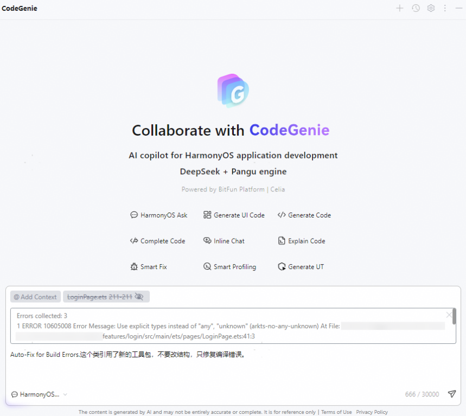Image resolution: width=466 pixels, height=416 pixels.
Task: Click the new chat plus icon
Action: pos(400,8)
